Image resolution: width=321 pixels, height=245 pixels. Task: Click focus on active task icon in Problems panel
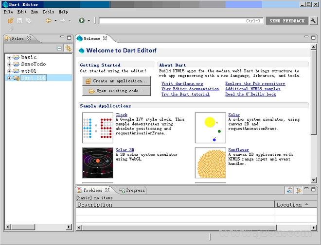[289, 190]
